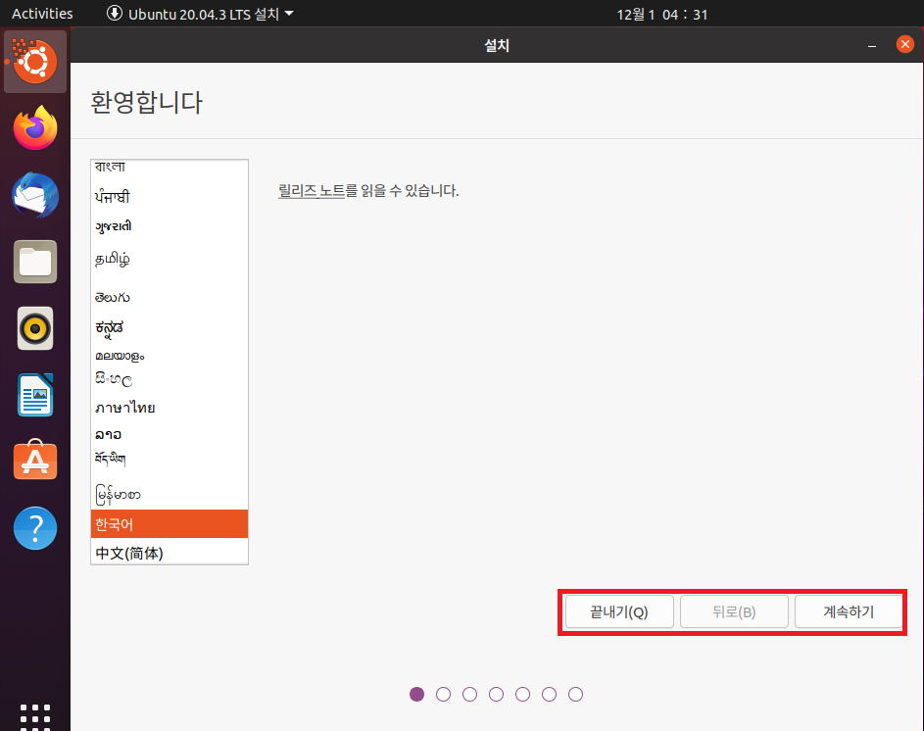Viewport: 924px width, 731px height.
Task: Click the 끝내기(Q) quit button
Action: pos(618,611)
